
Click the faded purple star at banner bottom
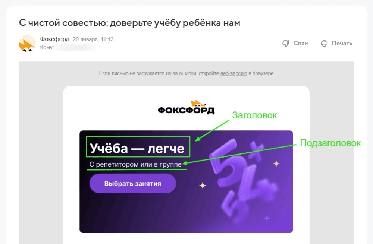point(267,218)
